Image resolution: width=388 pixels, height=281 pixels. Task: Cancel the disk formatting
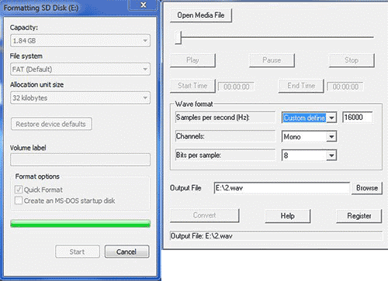126,252
